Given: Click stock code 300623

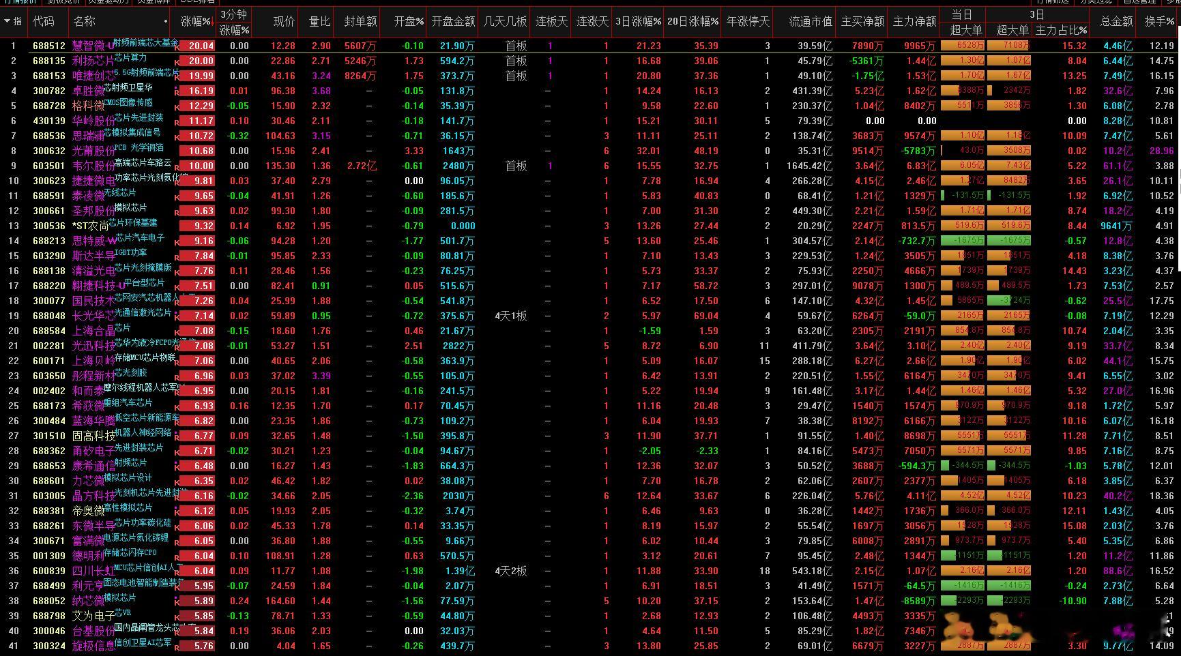Looking at the screenshot, I should (x=49, y=181).
